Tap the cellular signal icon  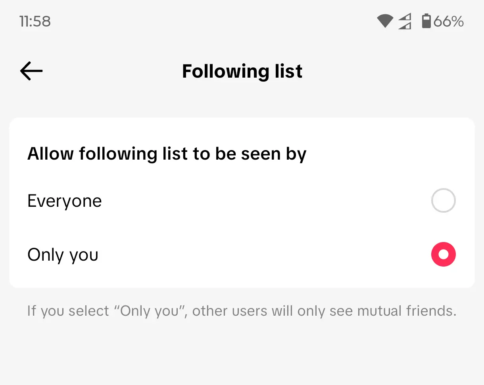click(x=405, y=21)
